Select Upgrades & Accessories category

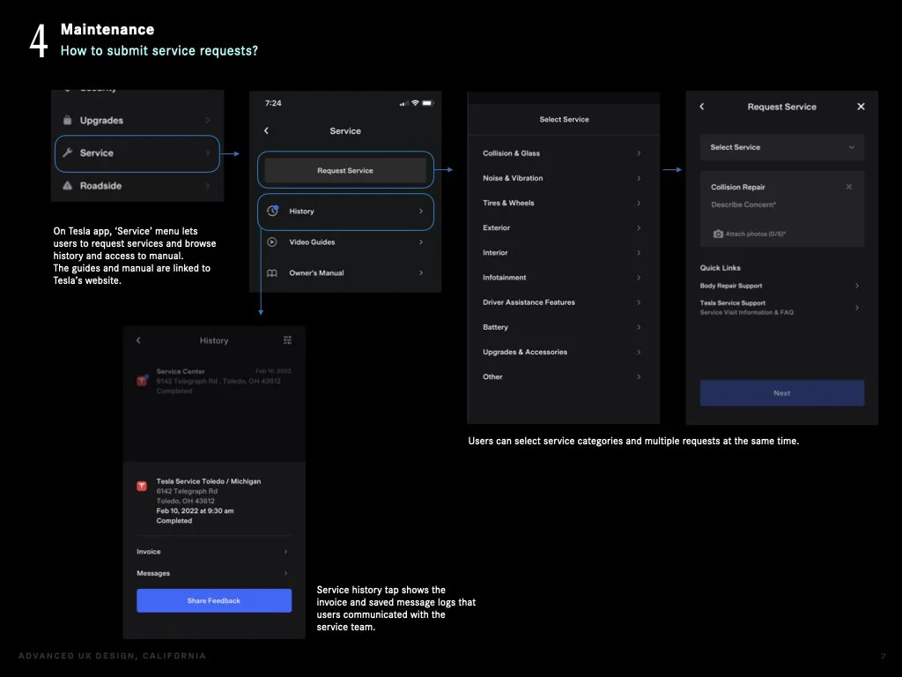coord(563,352)
